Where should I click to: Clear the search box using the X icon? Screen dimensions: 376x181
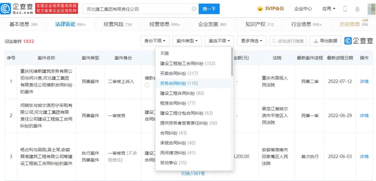[x=194, y=9]
